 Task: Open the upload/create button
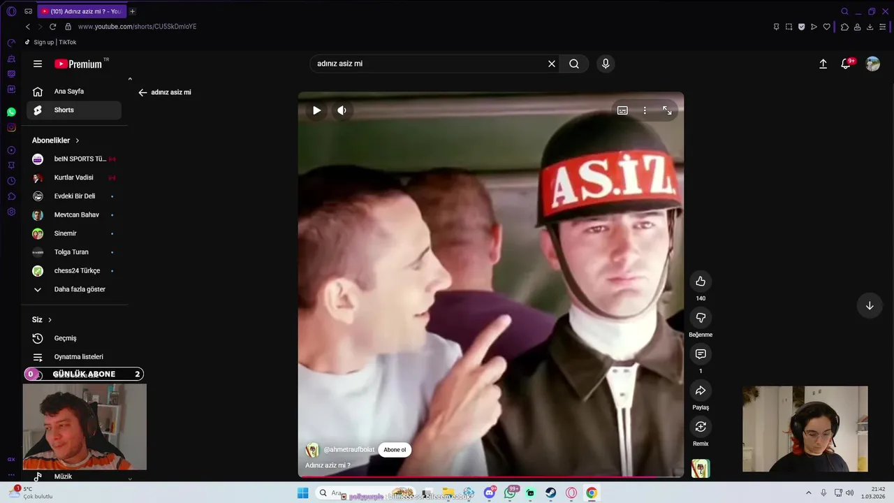click(x=823, y=64)
